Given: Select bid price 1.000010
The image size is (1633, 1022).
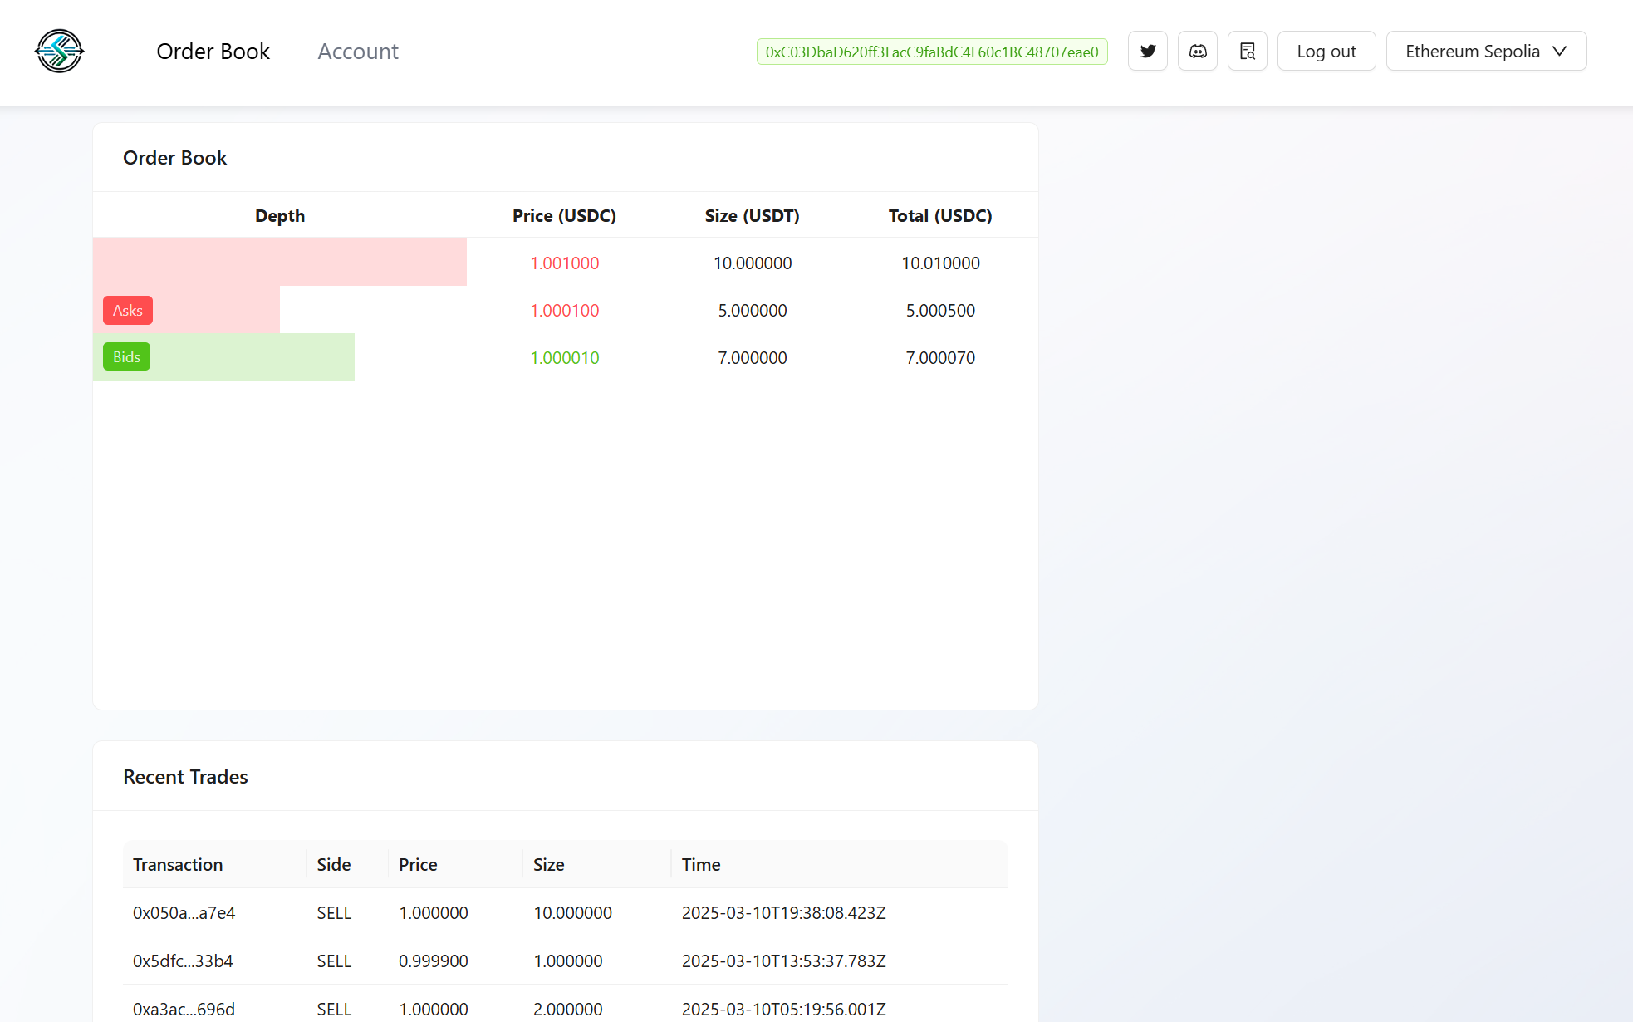Looking at the screenshot, I should (565, 358).
